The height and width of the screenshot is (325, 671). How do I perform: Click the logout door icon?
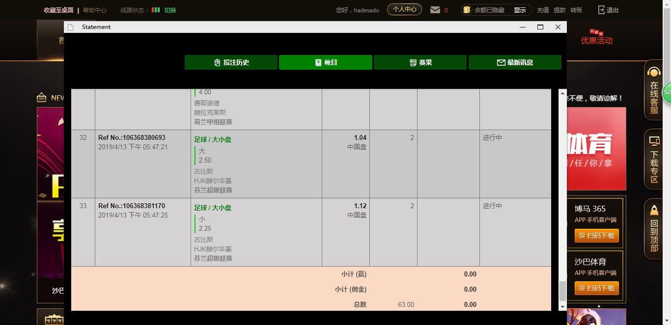coord(602,10)
